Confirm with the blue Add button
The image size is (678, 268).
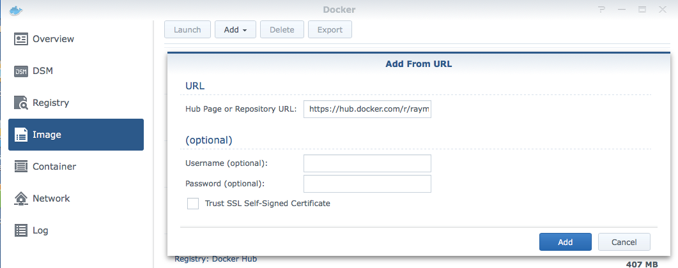(x=565, y=242)
